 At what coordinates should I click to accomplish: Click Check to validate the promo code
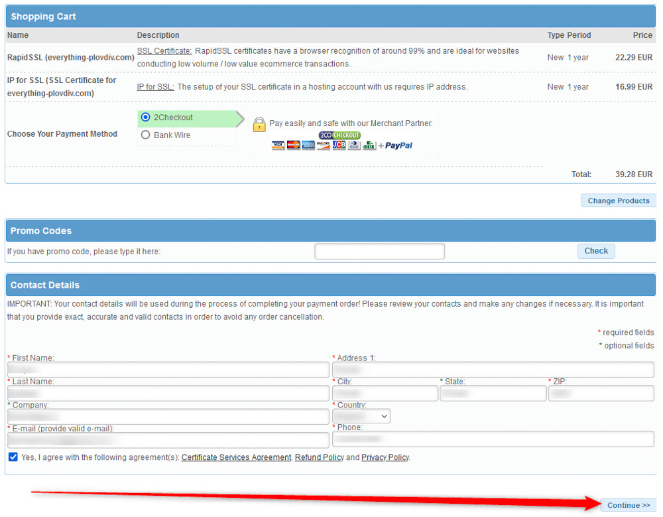click(595, 251)
